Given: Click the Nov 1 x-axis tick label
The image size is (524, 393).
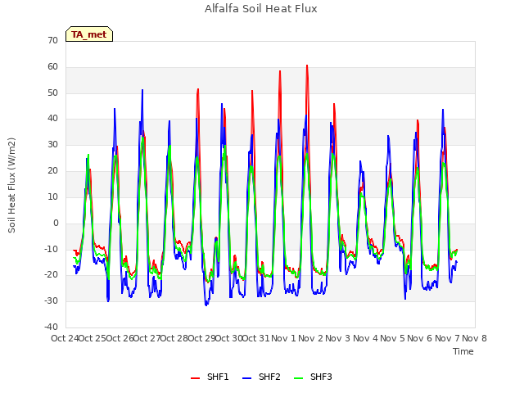Looking at the screenshot, I should [283, 338].
